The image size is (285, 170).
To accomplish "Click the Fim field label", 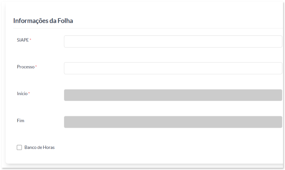I will pos(20,120).
